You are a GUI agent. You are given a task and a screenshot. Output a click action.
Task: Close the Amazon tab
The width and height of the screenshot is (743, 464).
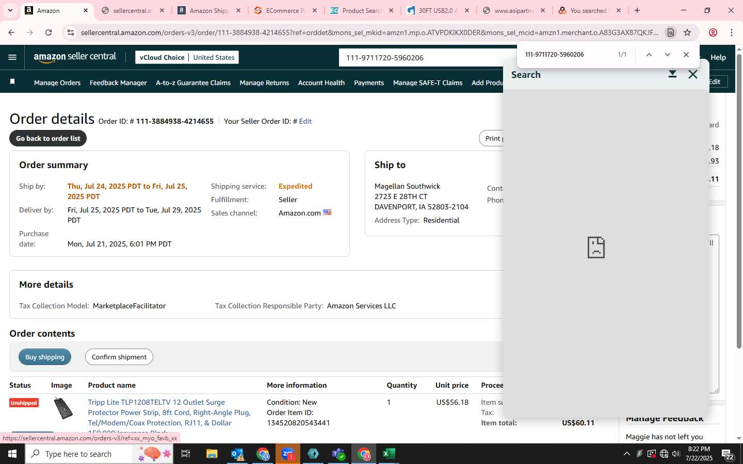86,10
